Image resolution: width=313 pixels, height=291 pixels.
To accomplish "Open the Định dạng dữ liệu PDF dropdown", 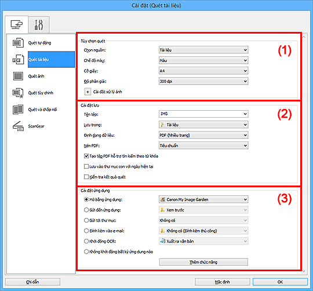I will click(x=203, y=135).
